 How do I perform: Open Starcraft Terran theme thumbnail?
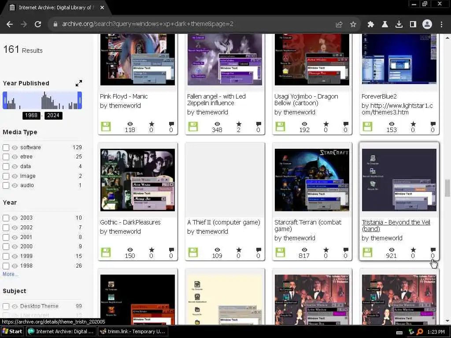[312, 180]
